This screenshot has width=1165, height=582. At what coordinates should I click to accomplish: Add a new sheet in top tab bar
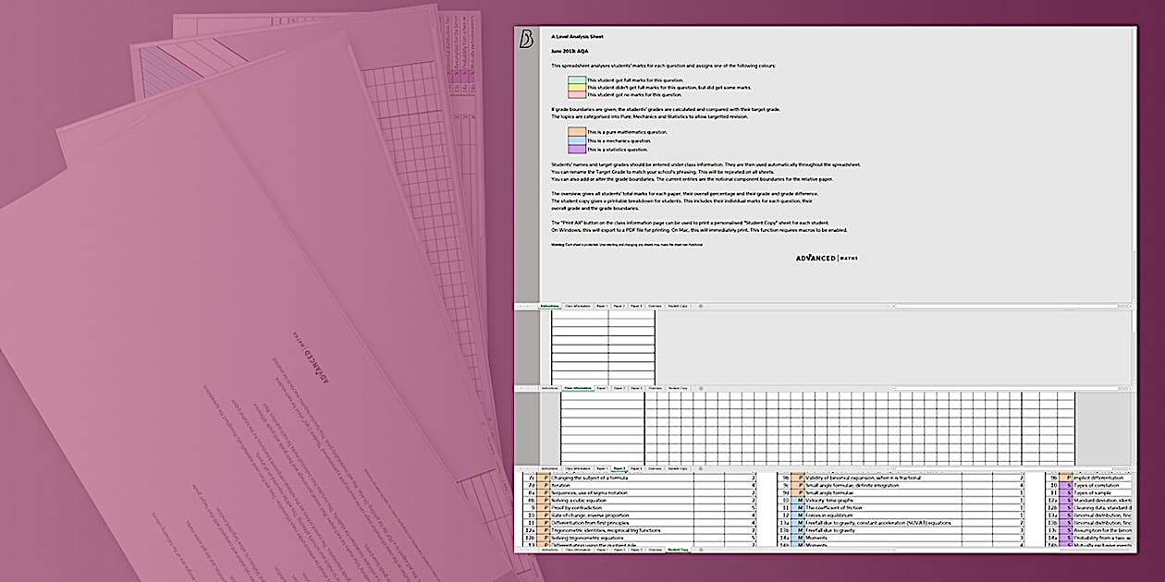coord(700,306)
